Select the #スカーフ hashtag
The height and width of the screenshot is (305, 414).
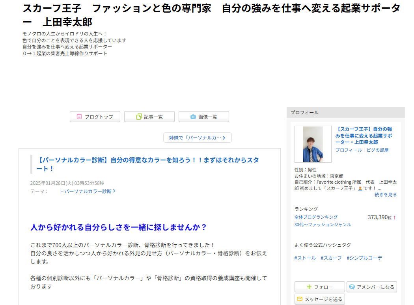point(331,258)
